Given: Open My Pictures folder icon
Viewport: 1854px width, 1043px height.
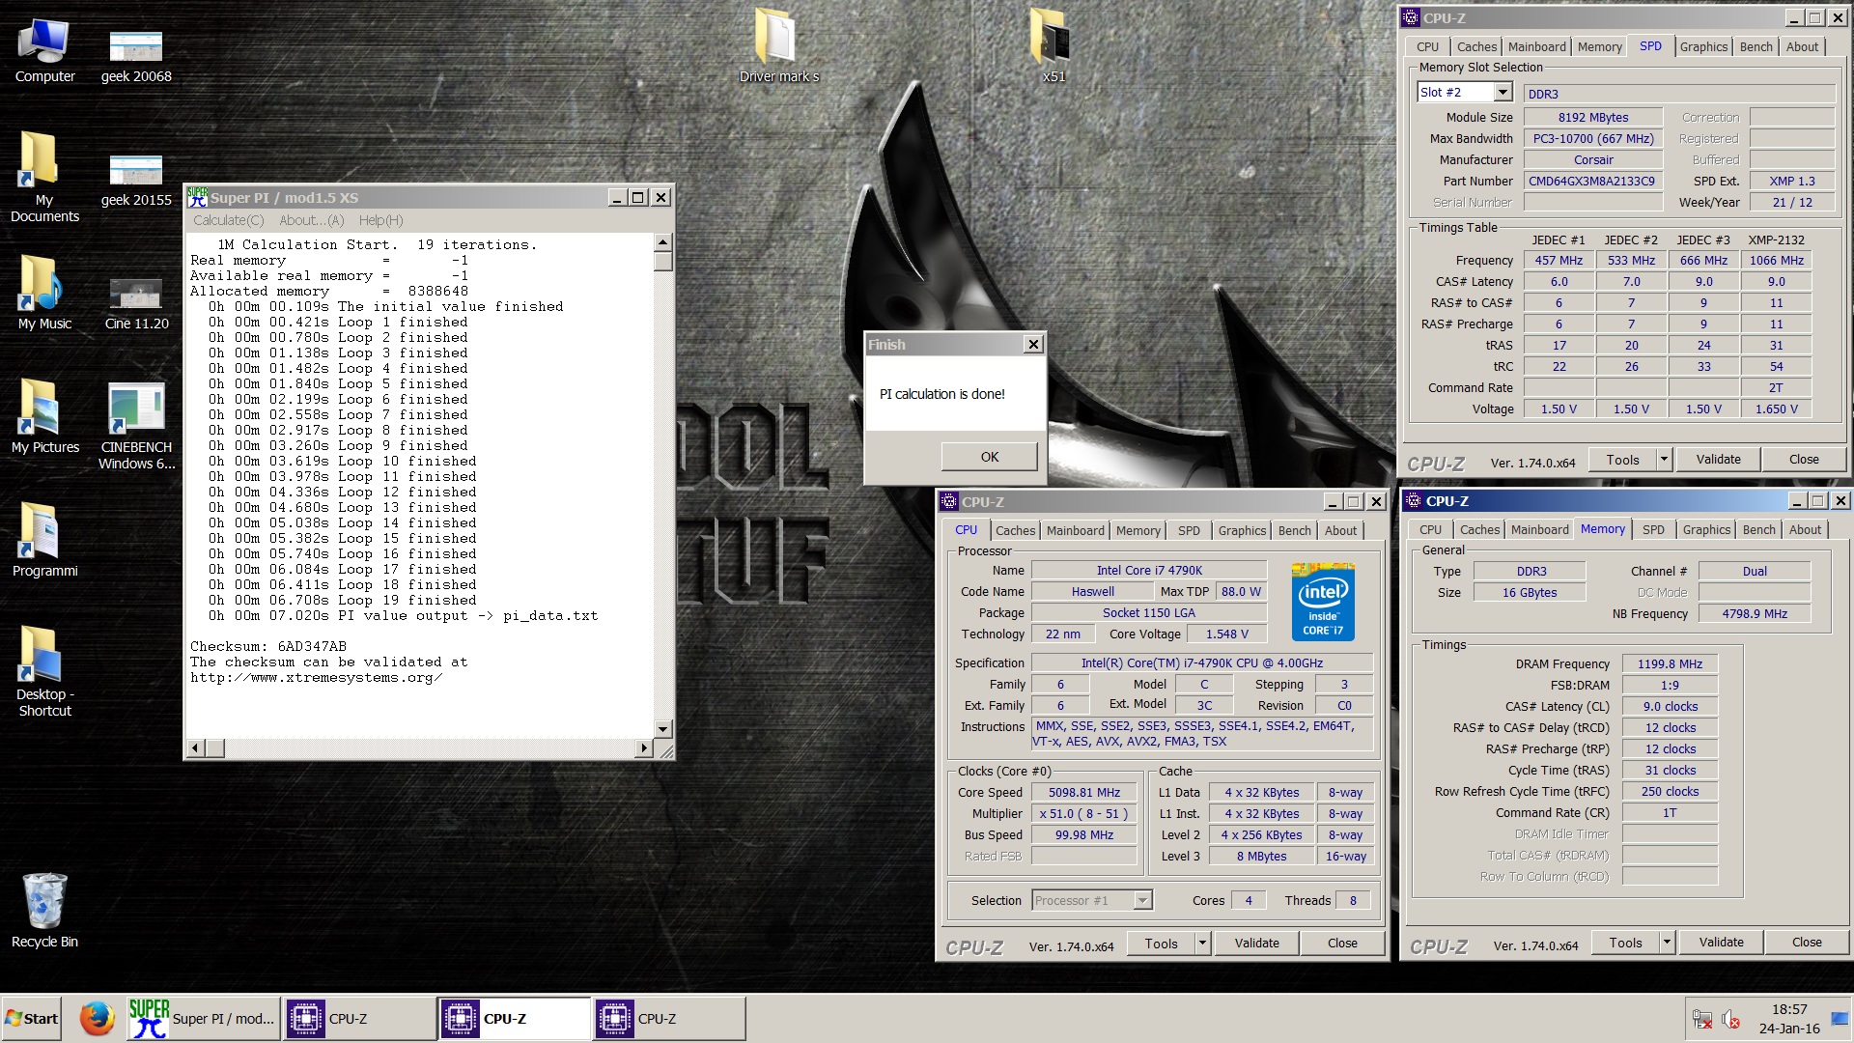Looking at the screenshot, I should coord(44,416).
